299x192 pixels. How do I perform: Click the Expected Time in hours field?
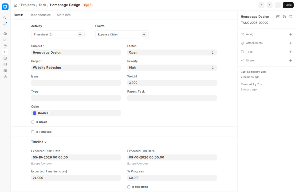click(76, 178)
